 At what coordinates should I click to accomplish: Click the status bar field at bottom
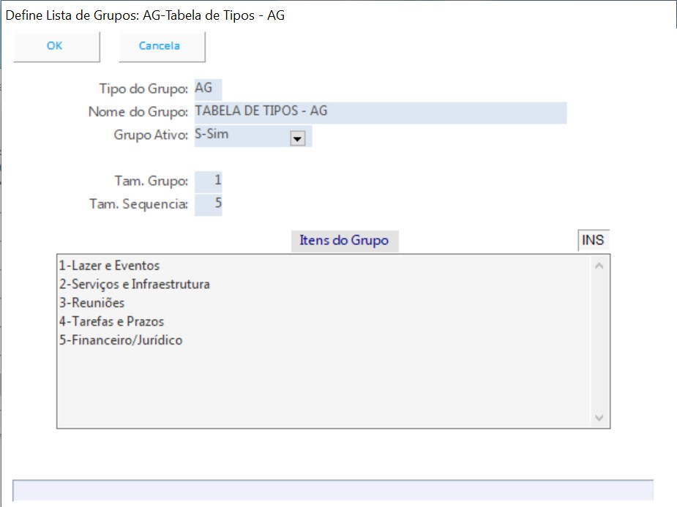(333, 490)
